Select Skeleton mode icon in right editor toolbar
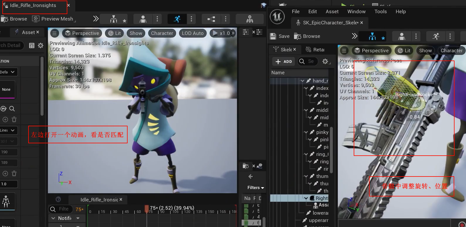This screenshot has width=466, height=227. click(x=373, y=36)
